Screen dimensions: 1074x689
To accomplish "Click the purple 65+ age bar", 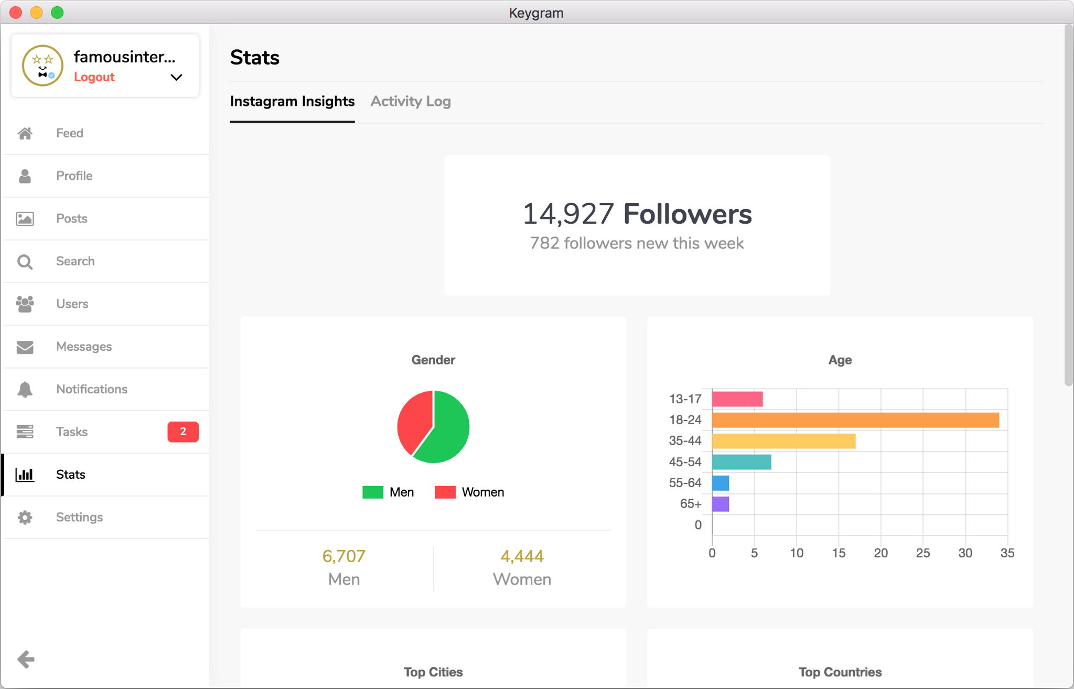I will click(721, 504).
